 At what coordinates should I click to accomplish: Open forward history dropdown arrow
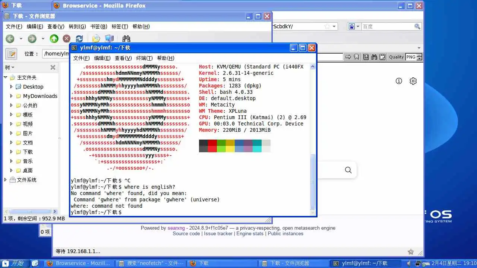(43, 39)
